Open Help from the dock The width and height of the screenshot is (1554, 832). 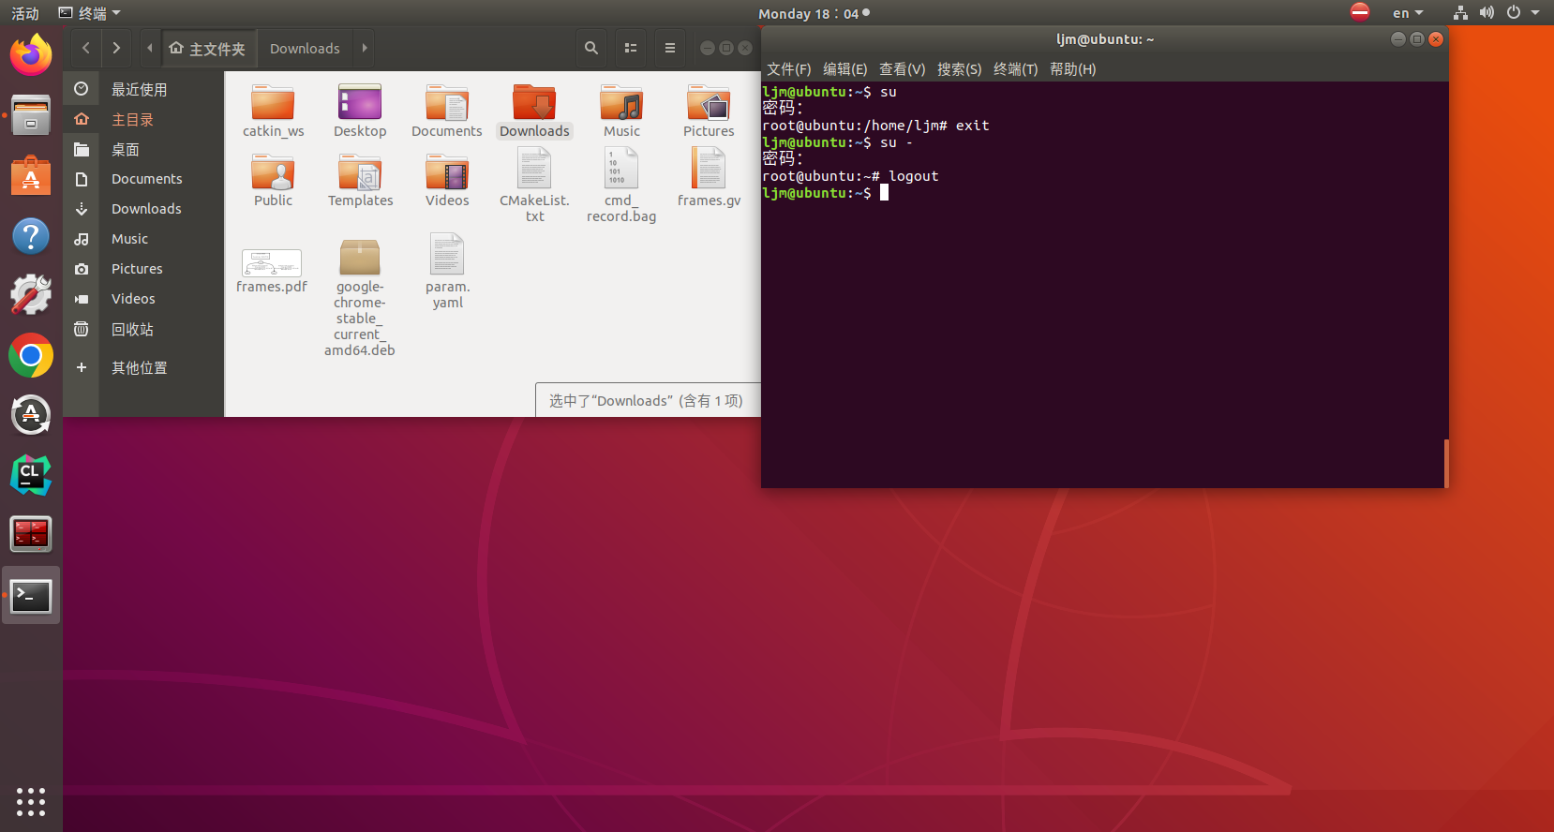click(31, 235)
